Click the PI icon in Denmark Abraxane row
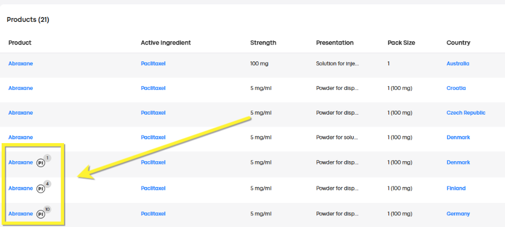505x227 pixels. coord(41,163)
